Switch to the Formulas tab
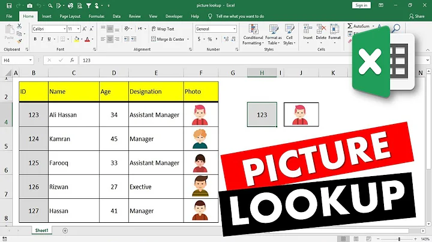 97,16
